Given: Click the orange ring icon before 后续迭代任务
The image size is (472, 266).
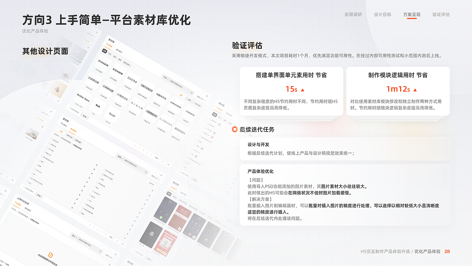Looking at the screenshot, I should point(235,129).
